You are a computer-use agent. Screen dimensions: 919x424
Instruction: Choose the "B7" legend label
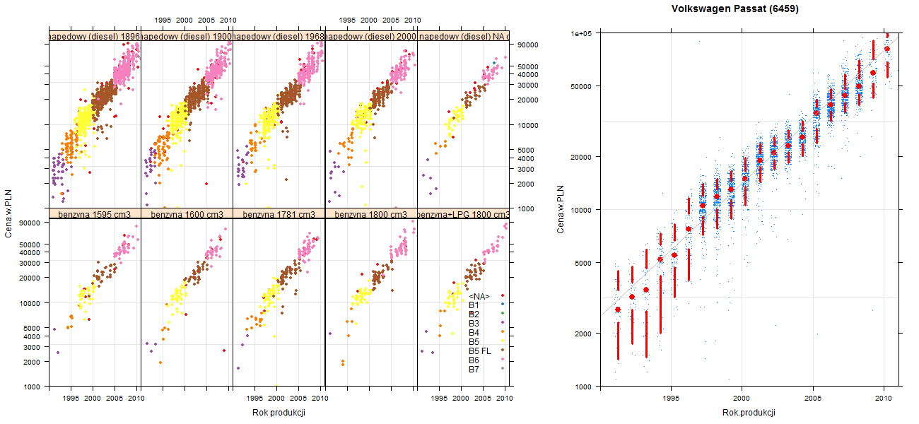point(474,369)
